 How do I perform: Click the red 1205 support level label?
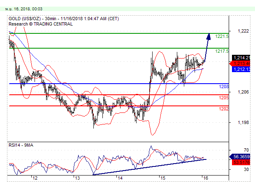click(224, 98)
